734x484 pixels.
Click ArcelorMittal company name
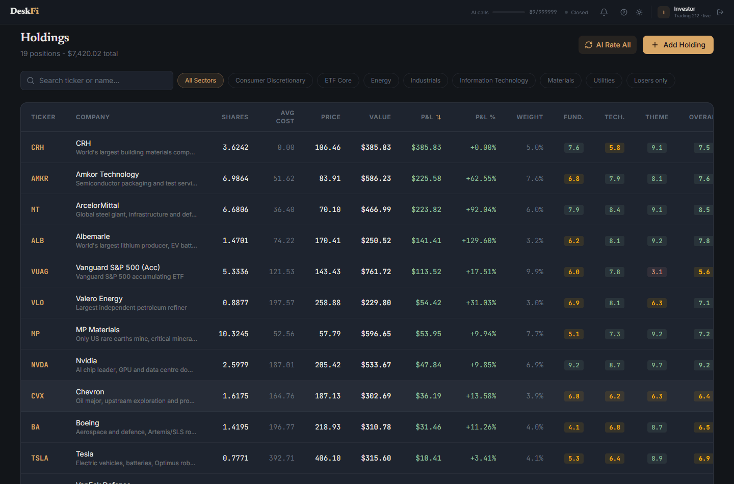[x=97, y=205]
